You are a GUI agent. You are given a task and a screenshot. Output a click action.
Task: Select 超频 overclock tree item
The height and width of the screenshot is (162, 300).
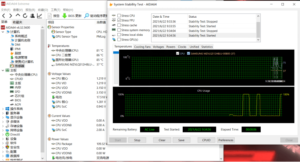tap(18, 53)
